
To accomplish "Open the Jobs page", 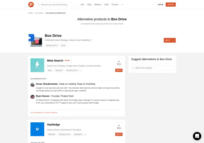I will [x=106, y=4].
